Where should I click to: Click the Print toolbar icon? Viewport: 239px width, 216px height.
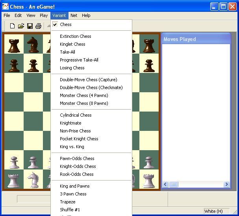coord(38,26)
